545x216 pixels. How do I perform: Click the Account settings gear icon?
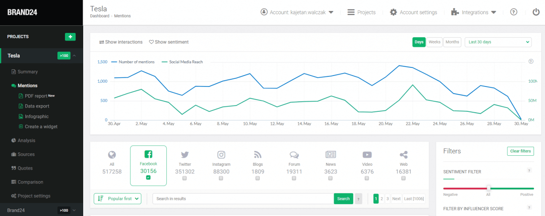[x=393, y=12]
